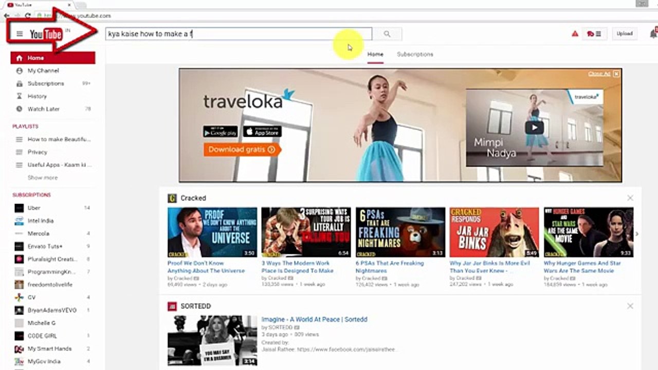Viewport: 658px width, 370px height.
Task: Open the playlist icon for 'How to make Beautifu...'
Action: (x=19, y=139)
